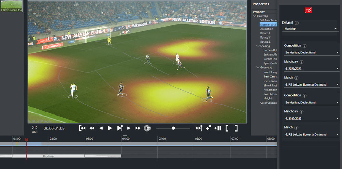
Task: Click the fast rewind double-arrow button
Action: pos(92,128)
